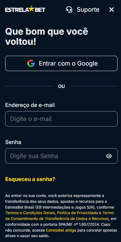Open the Suporte link
The width and height of the screenshot is (121, 242).
[88, 9]
